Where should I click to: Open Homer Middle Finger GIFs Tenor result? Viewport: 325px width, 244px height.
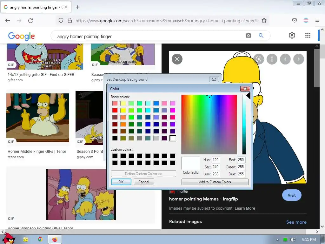pyautogui.click(x=37, y=152)
